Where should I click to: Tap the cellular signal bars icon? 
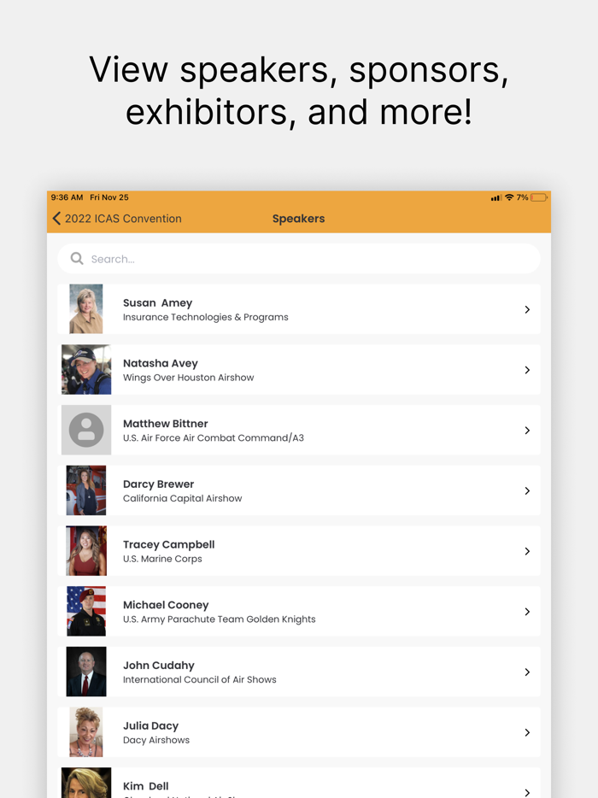(496, 198)
